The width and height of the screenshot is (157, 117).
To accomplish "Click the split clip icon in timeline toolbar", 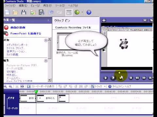I will 22,86.
